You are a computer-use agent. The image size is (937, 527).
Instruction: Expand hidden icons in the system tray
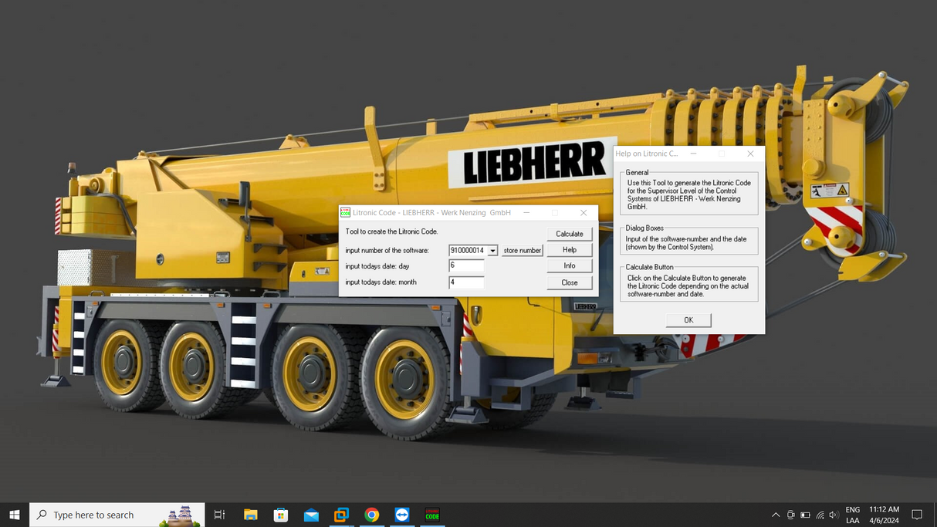click(776, 515)
